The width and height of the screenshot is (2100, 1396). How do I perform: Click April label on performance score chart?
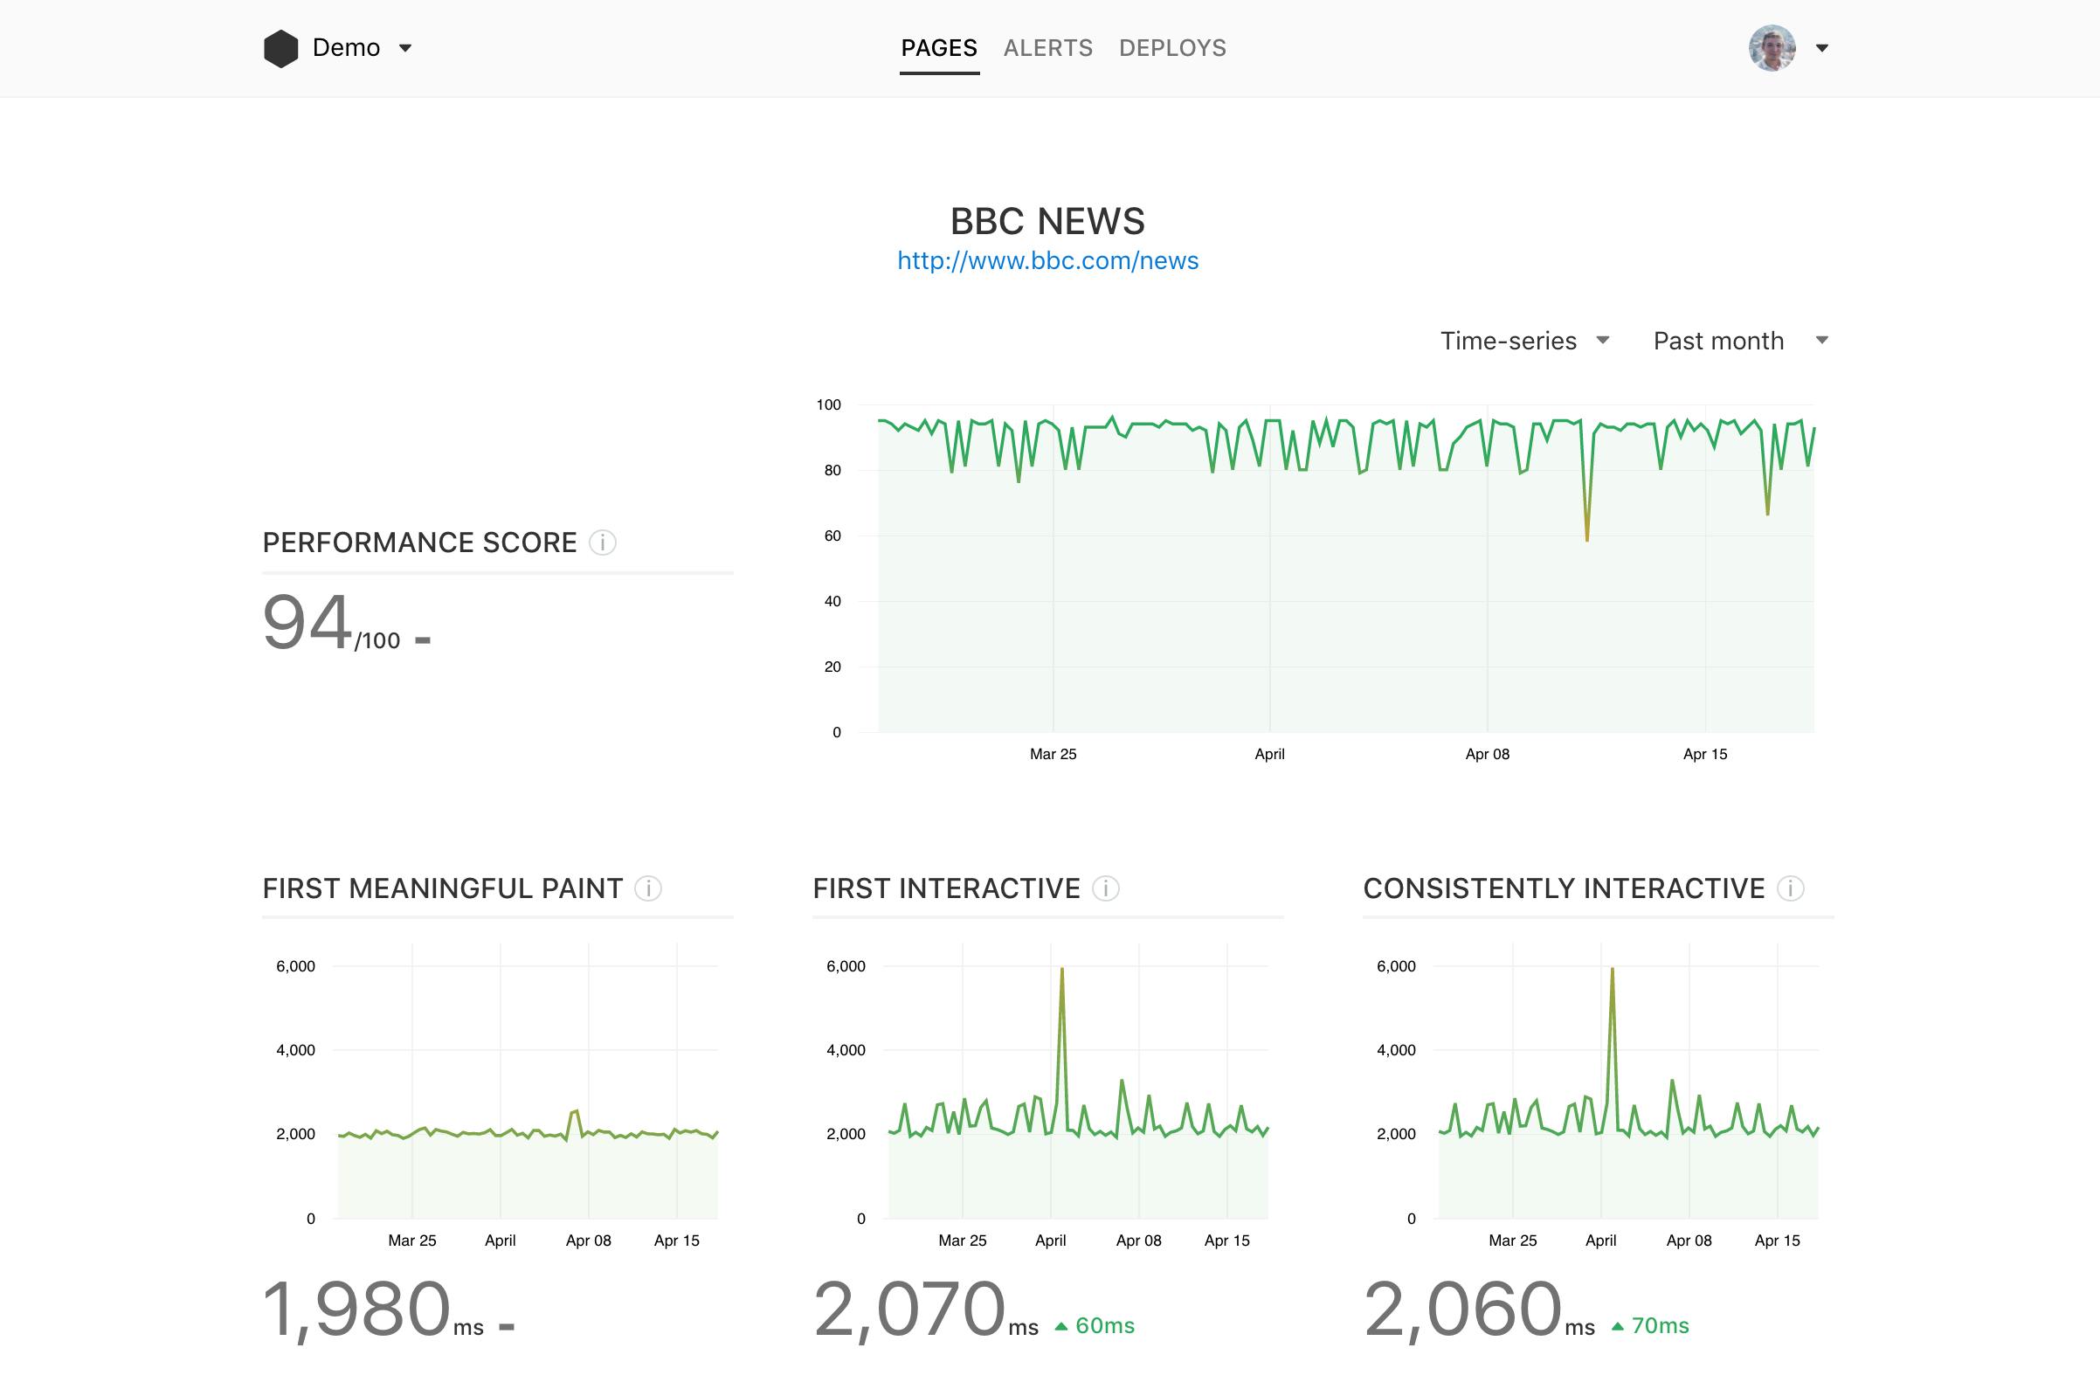[x=1269, y=754]
